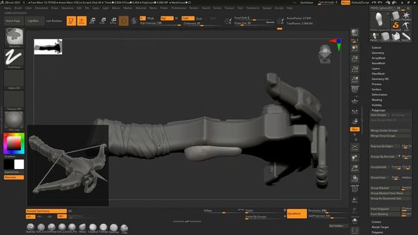Select the PolyMesh3D star tool thumbnail
The height and width of the screenshot is (235, 418).
point(406,16)
